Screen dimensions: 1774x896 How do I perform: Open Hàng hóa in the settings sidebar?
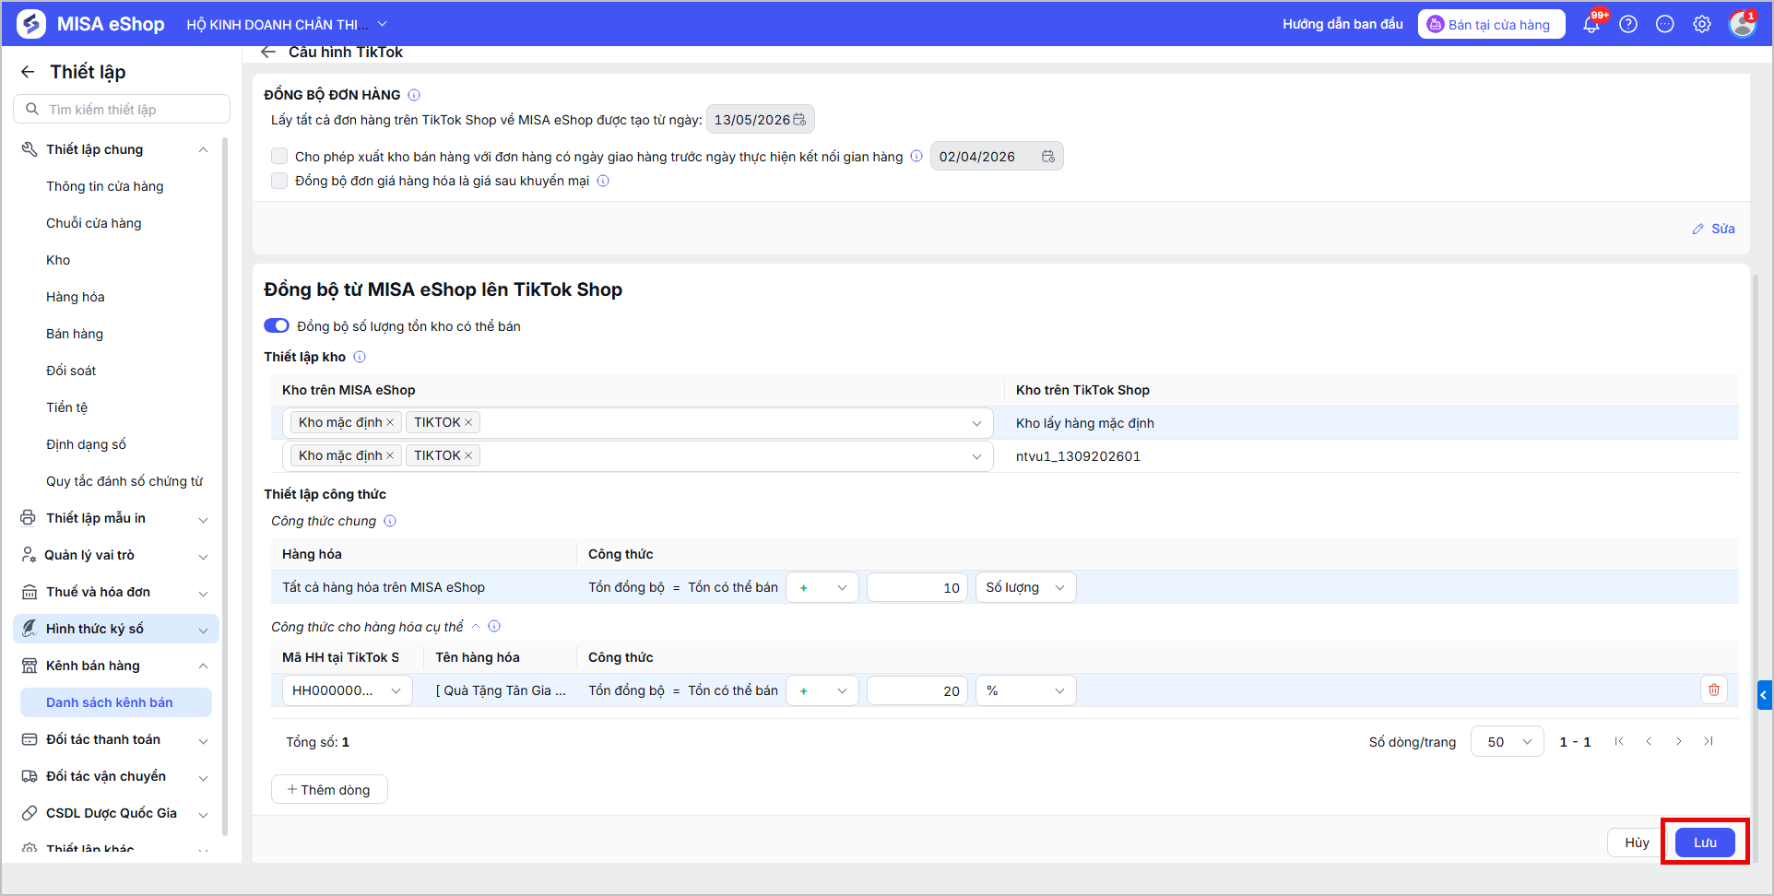click(76, 297)
